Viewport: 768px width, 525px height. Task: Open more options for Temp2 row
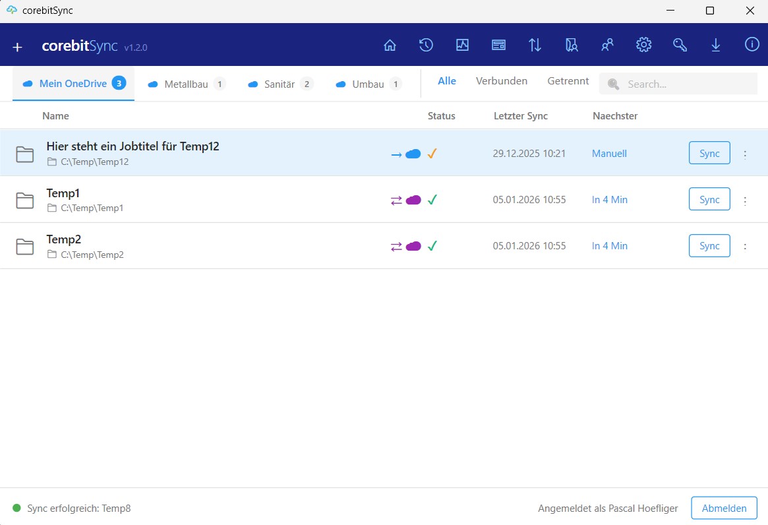(x=745, y=246)
